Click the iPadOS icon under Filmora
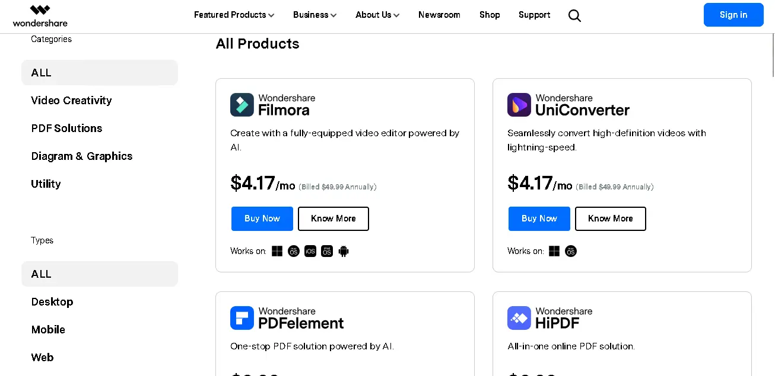Image resolution: width=775 pixels, height=376 pixels. [327, 251]
